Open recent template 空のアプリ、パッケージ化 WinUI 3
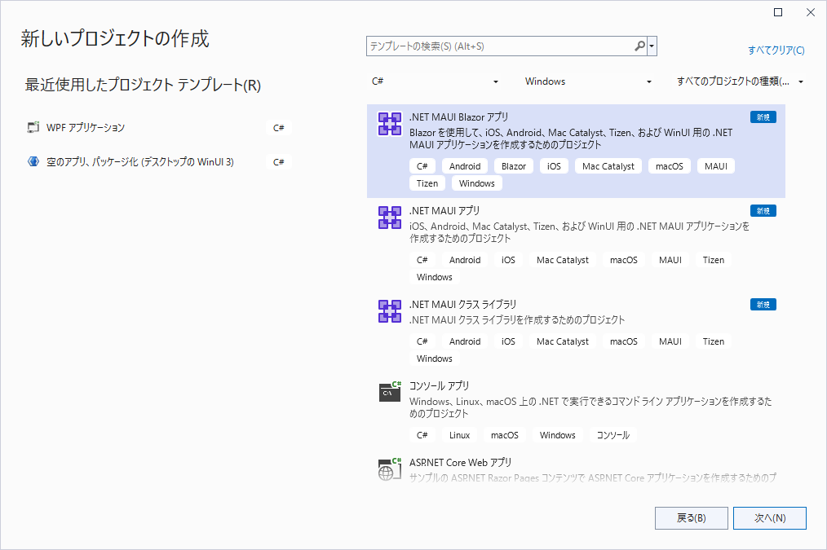 pos(159,161)
